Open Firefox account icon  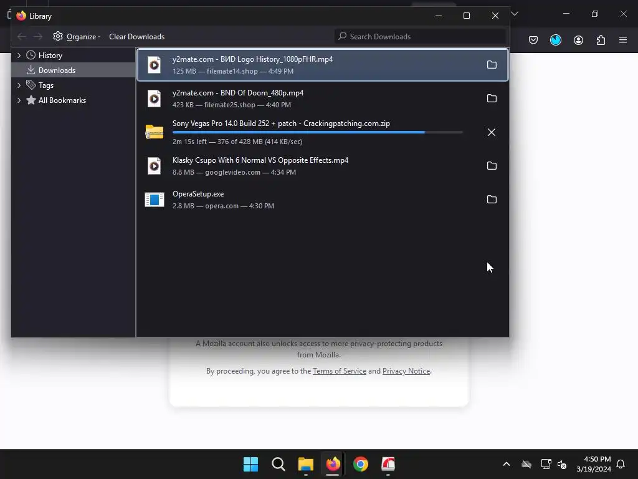pos(578,40)
